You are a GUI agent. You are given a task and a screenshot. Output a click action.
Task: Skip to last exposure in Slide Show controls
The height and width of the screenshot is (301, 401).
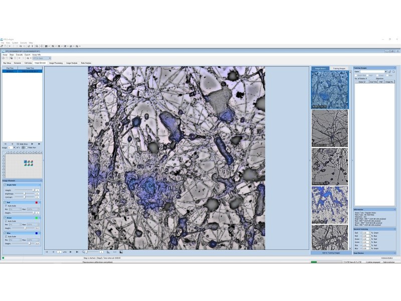pyautogui.click(x=39, y=144)
